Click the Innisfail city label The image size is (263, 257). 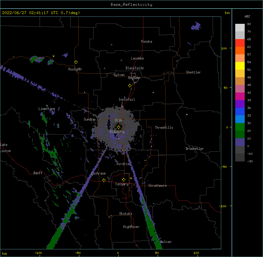click(127, 100)
